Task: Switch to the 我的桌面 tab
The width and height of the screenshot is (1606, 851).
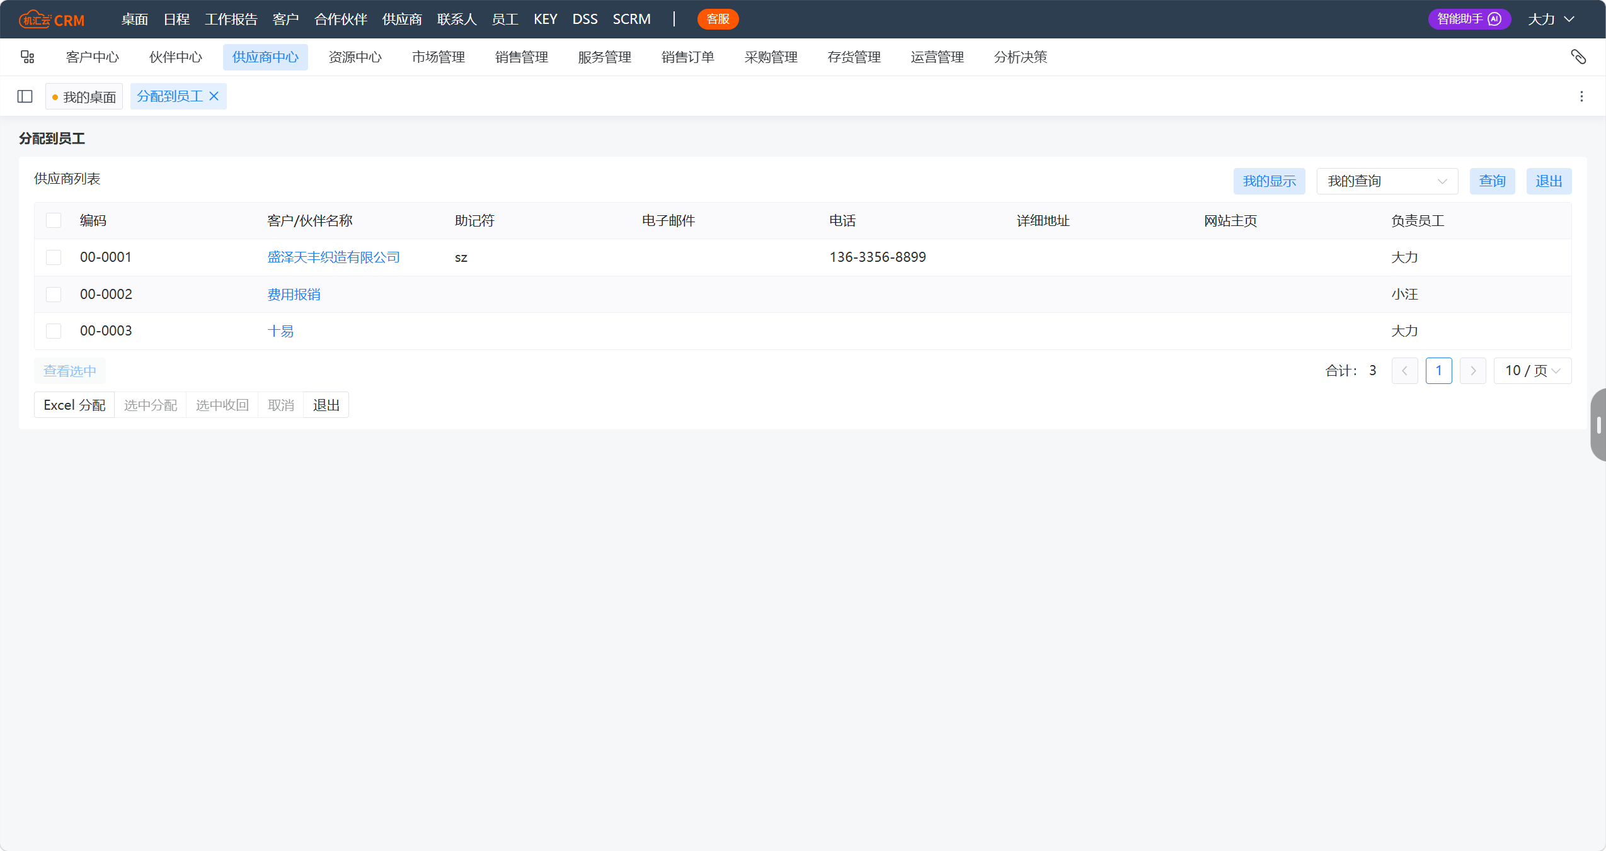Action: pyautogui.click(x=84, y=97)
